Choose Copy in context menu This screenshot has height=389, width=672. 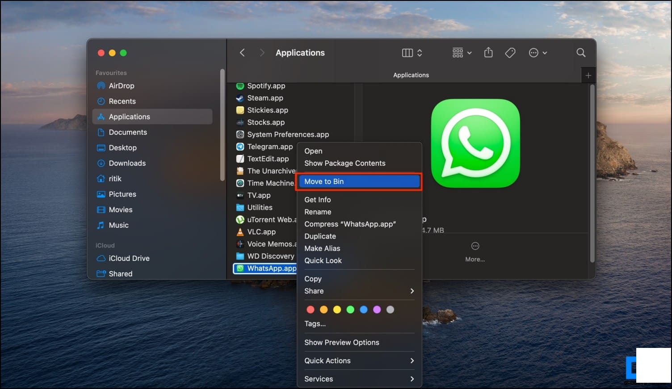pyautogui.click(x=359, y=279)
